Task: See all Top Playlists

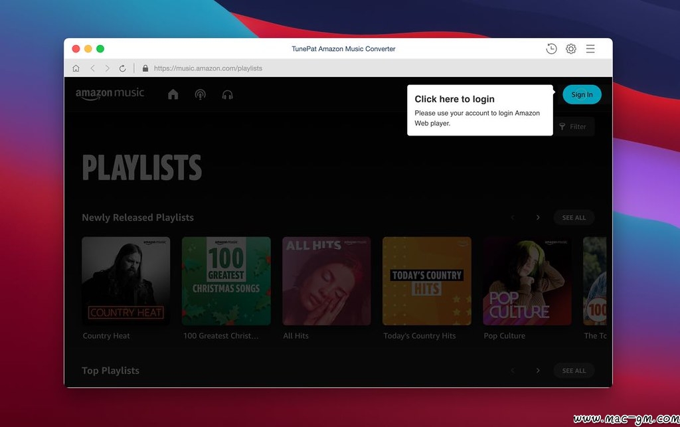Action: tap(574, 371)
